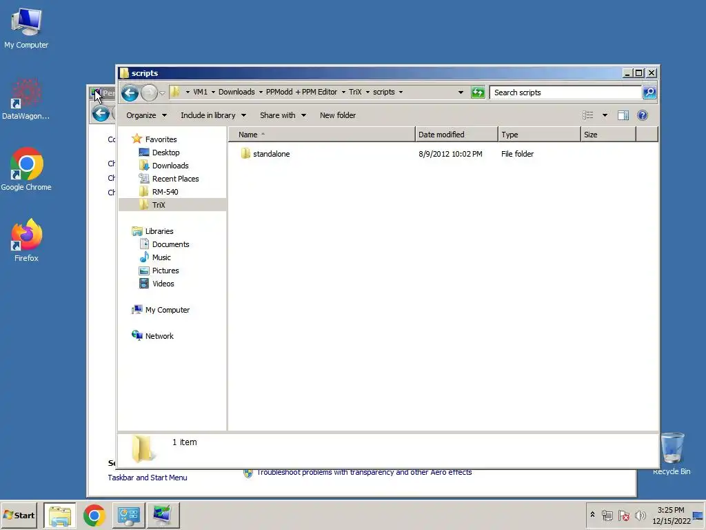
Task: Expand the arrow after Downloads in path
Action: (x=260, y=92)
